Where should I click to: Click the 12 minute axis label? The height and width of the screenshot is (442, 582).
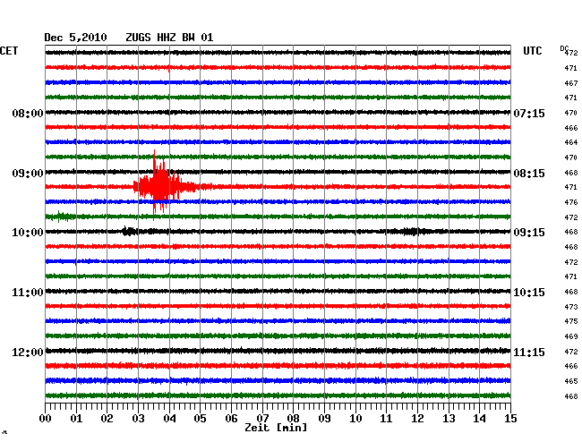coord(417,419)
